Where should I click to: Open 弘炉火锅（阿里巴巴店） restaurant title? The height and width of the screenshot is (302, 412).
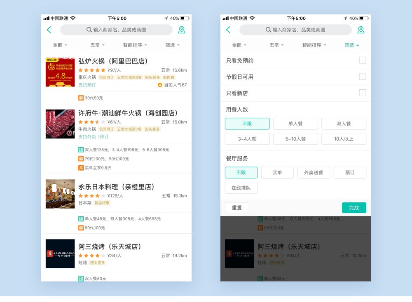pyautogui.click(x=113, y=61)
